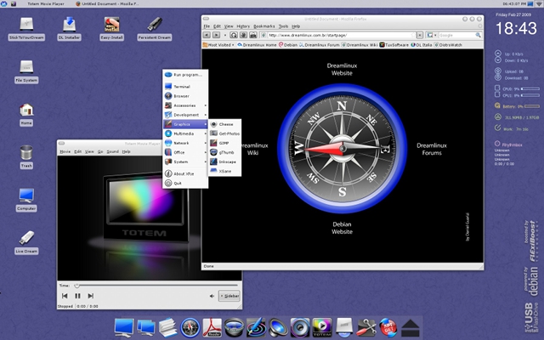Click the disc drive icon in dock
The width and height of the screenshot is (544, 340).
[x=344, y=327]
